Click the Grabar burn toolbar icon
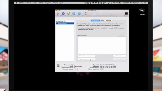The height and width of the screenshot is (91, 162). coord(69,14)
